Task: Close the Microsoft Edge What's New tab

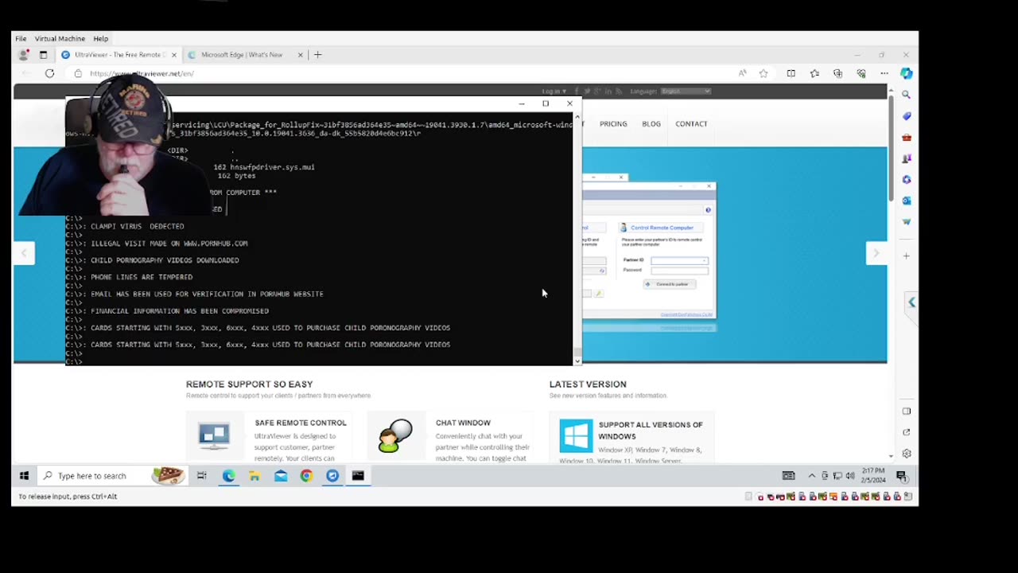Action: tap(300, 55)
